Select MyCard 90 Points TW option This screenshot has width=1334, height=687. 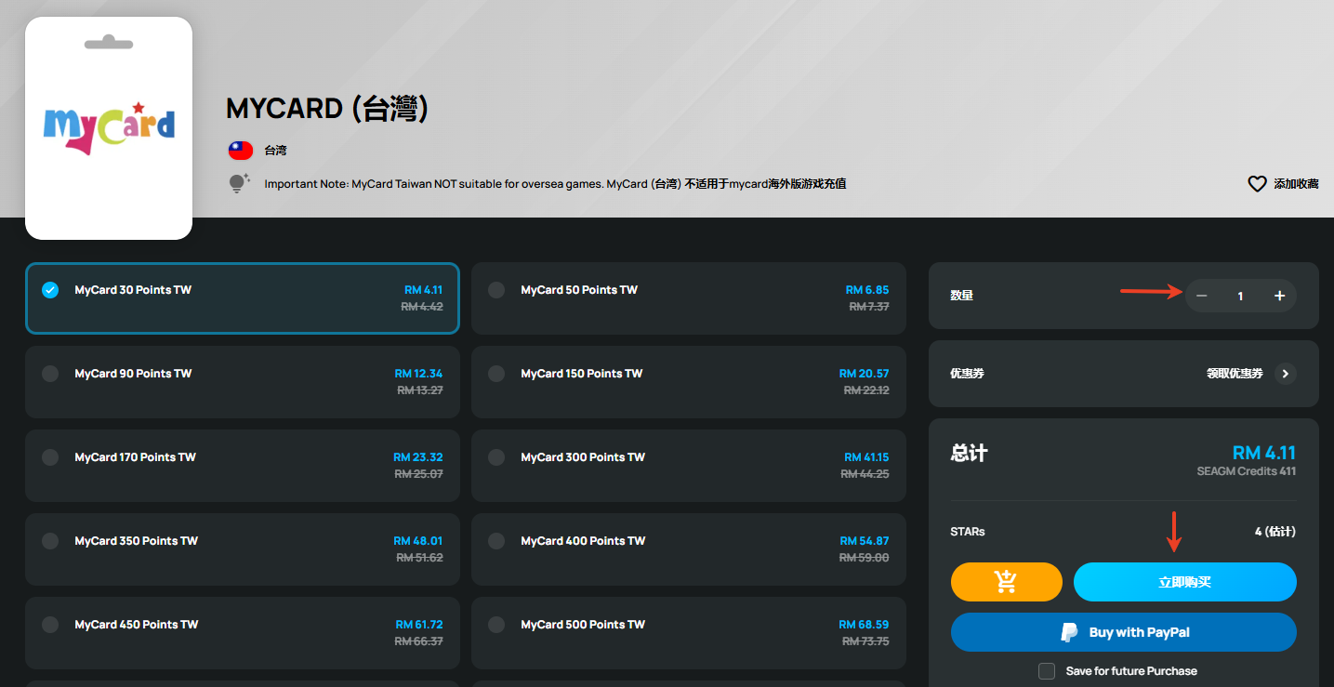click(243, 382)
